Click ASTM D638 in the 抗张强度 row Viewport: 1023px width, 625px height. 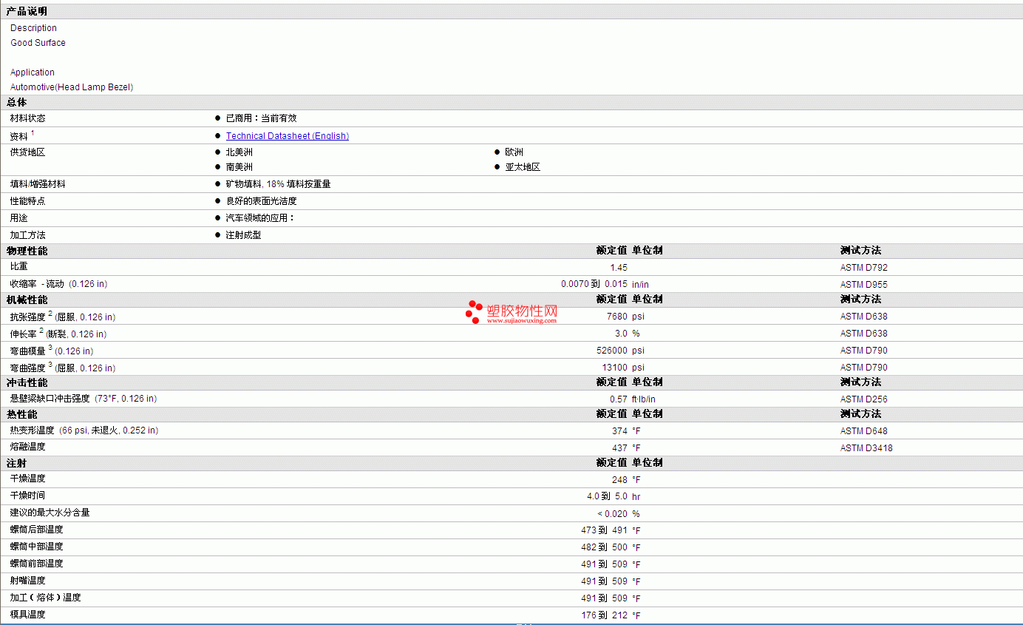pos(864,317)
